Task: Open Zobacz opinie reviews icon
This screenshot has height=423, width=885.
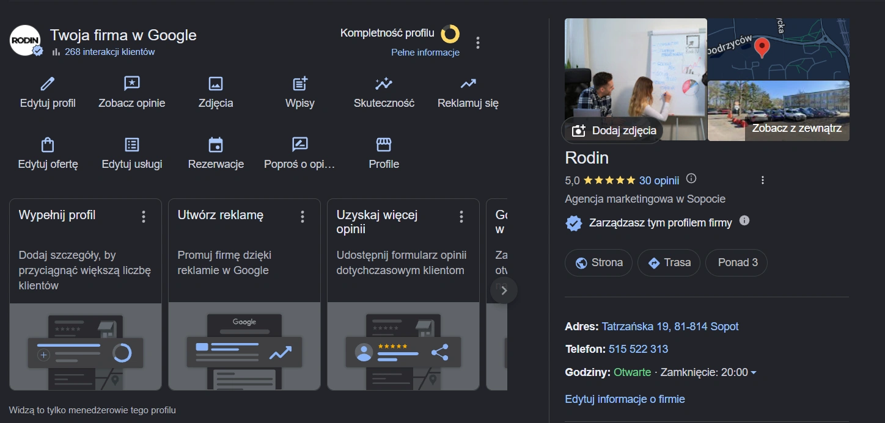Action: coord(132,84)
